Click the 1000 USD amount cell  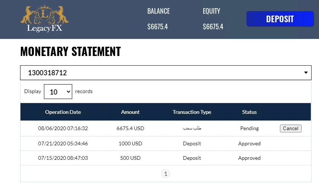coord(130,144)
